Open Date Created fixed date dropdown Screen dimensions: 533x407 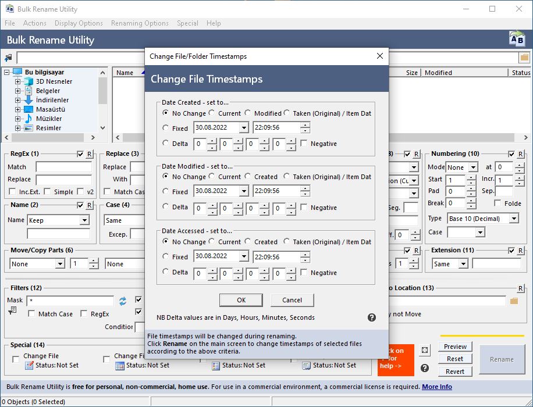click(244, 128)
